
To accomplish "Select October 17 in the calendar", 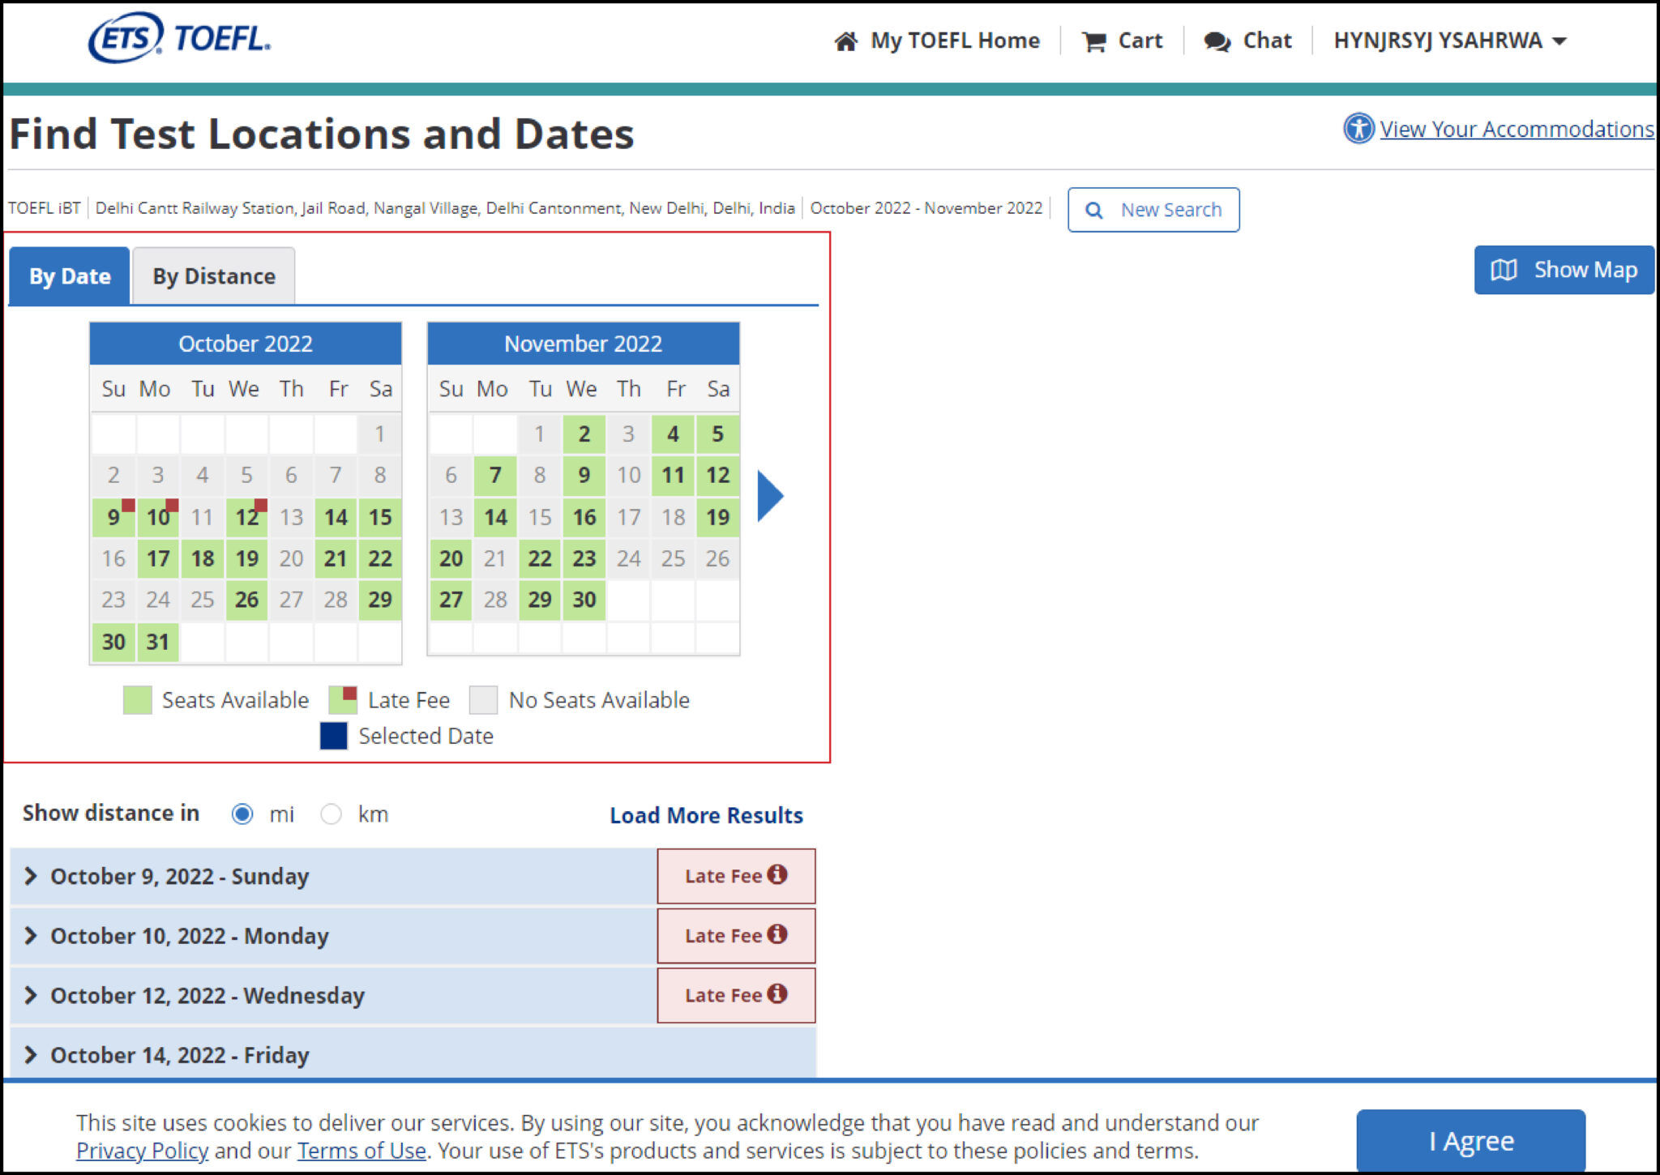I will 158,558.
